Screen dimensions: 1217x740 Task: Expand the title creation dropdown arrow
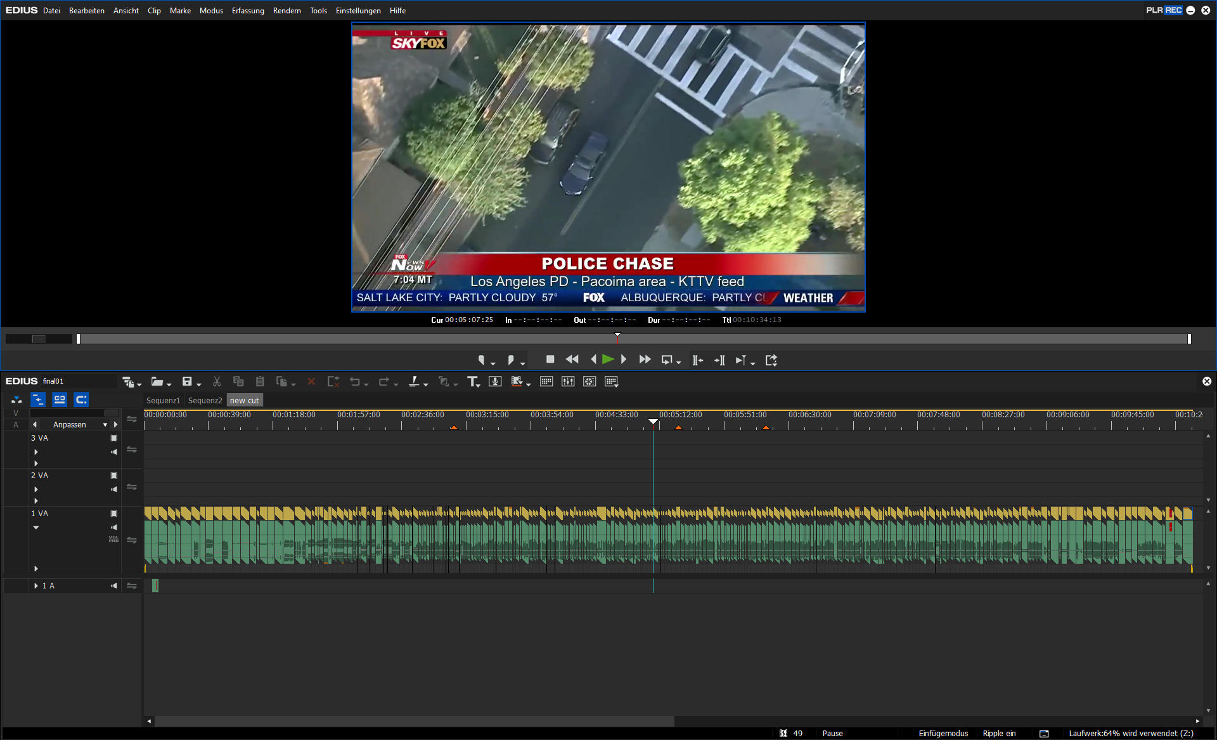point(479,384)
